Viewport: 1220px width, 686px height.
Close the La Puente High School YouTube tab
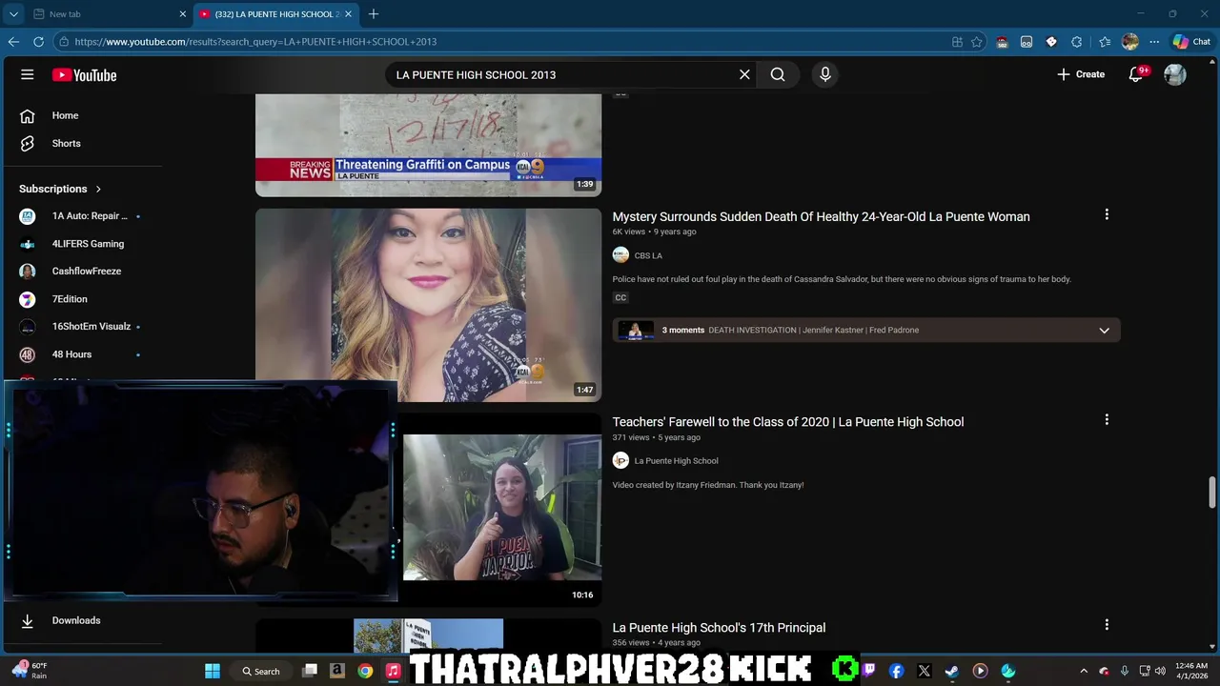click(349, 14)
